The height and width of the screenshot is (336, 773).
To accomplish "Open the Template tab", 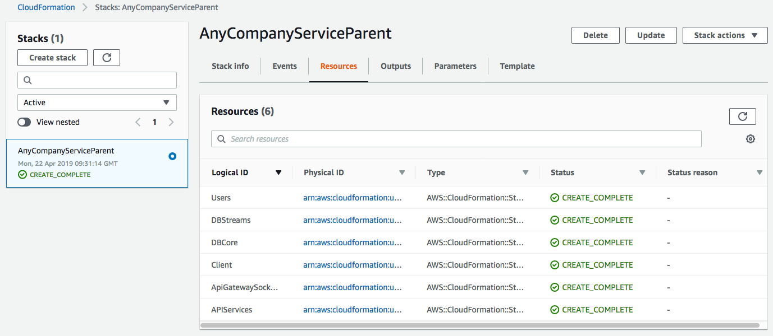I will pyautogui.click(x=517, y=66).
